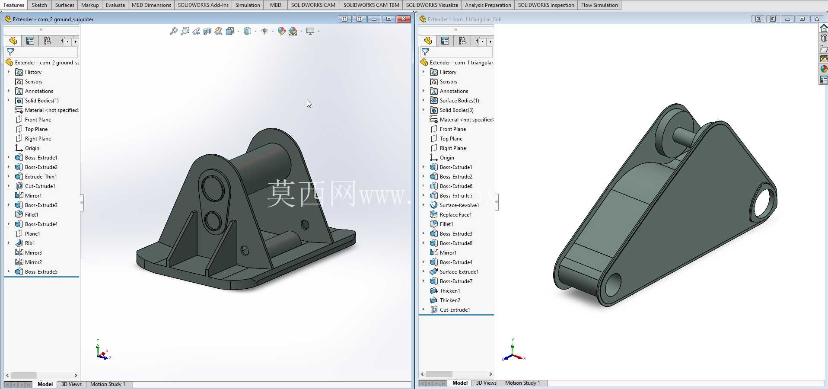The height and width of the screenshot is (389, 828).
Task: Click the ground_suppoter tree filter input field
Action: [x=47, y=52]
